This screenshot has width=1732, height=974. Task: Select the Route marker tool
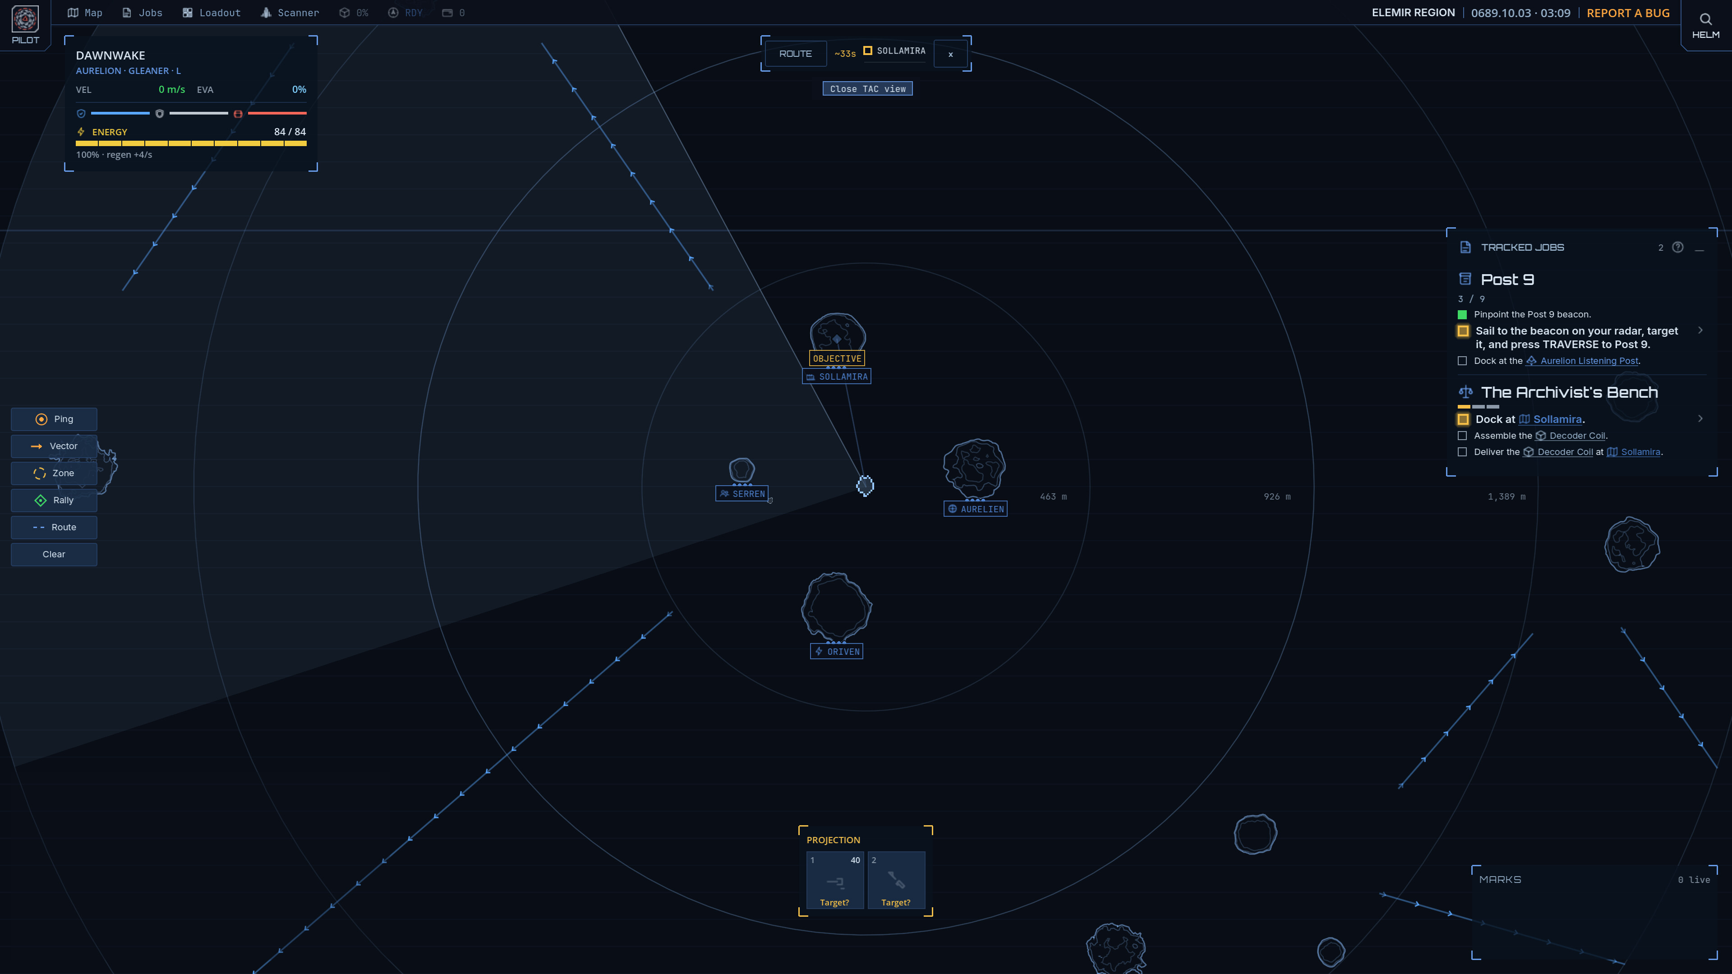click(54, 527)
